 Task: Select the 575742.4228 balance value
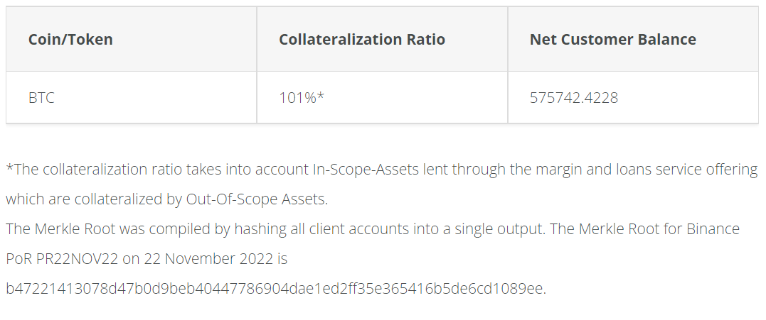coord(574,98)
